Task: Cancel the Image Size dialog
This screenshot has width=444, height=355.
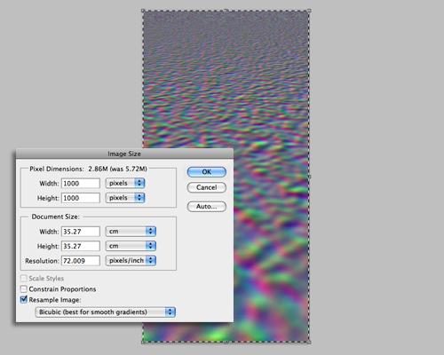Action: (207, 187)
